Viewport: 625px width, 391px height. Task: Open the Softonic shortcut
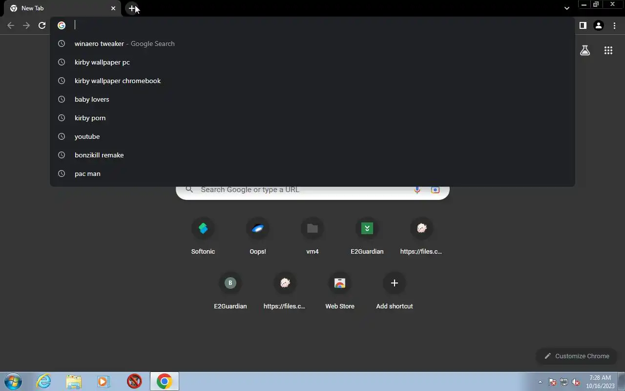point(203,237)
